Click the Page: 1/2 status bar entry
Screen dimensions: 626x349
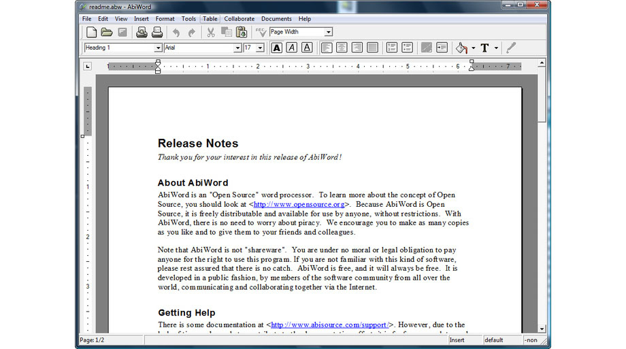pos(92,340)
